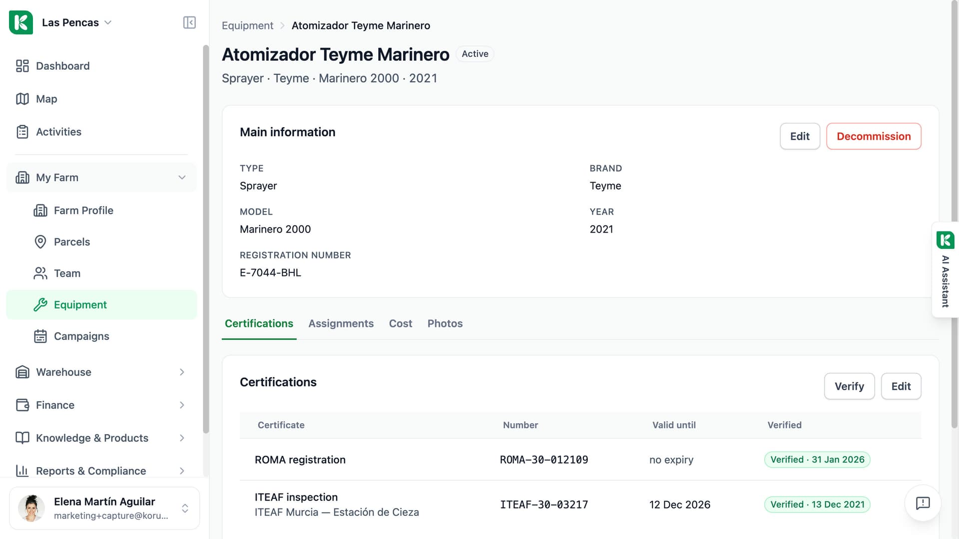Screen dimensions: 959x539
Task: Open the Cost tab
Action: pos(401,324)
